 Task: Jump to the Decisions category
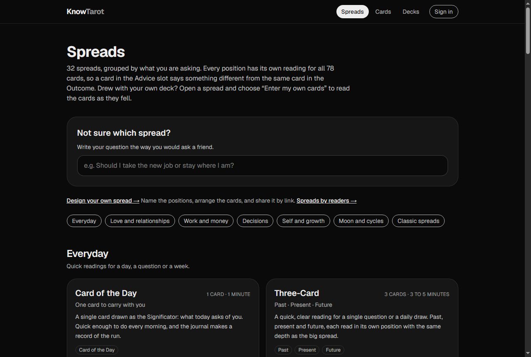point(255,221)
